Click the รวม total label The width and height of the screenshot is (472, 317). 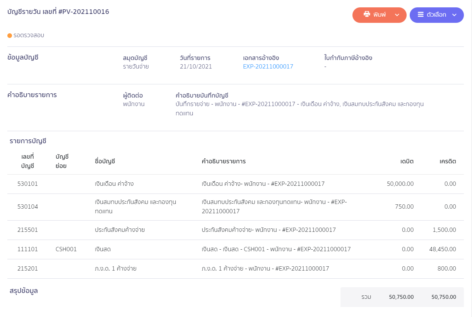click(366, 297)
